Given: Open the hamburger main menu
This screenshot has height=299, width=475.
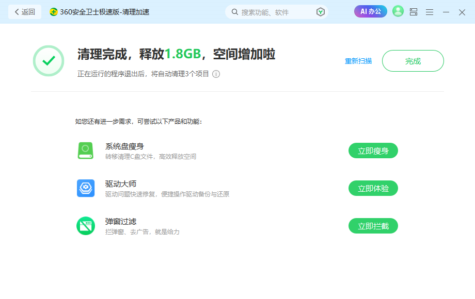Looking at the screenshot, I should [429, 11].
